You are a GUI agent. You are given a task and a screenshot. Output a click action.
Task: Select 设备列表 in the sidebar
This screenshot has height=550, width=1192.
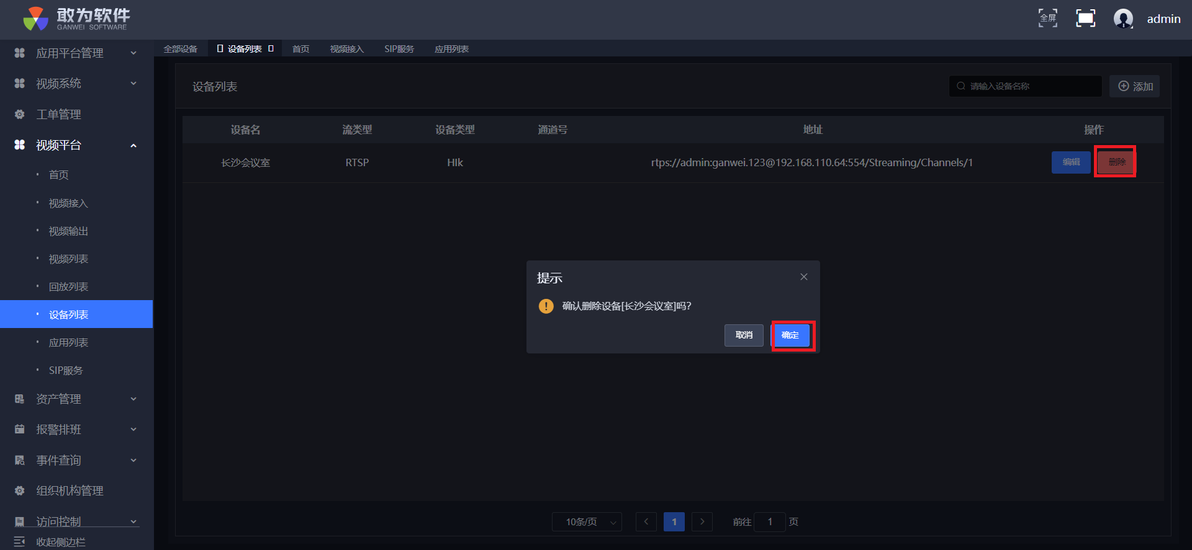[76, 314]
